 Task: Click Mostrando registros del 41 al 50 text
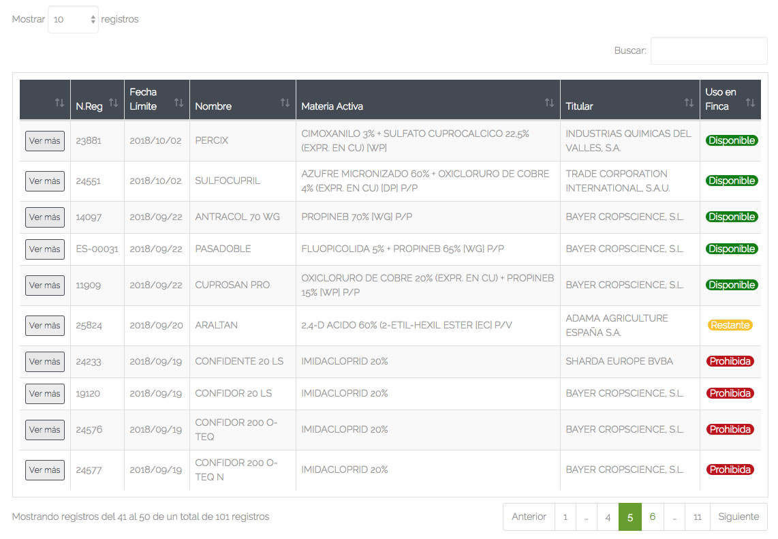(x=140, y=517)
